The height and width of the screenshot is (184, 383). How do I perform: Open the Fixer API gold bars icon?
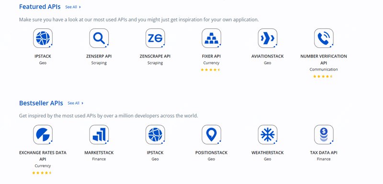tap(211, 38)
